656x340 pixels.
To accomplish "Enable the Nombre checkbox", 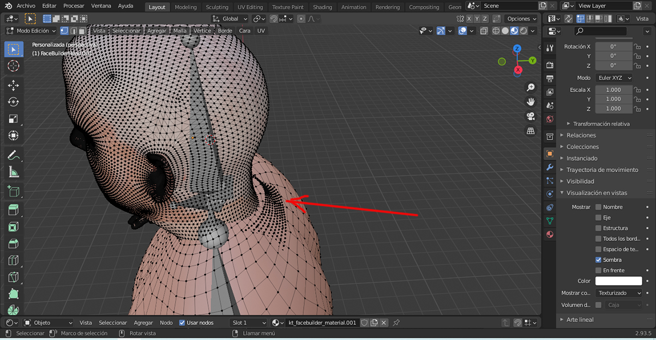I will pos(598,207).
